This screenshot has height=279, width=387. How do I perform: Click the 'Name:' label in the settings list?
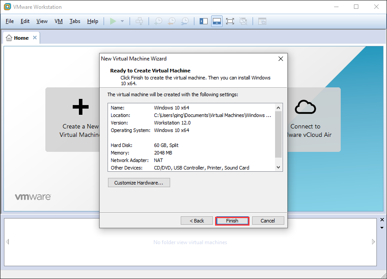pos(118,108)
